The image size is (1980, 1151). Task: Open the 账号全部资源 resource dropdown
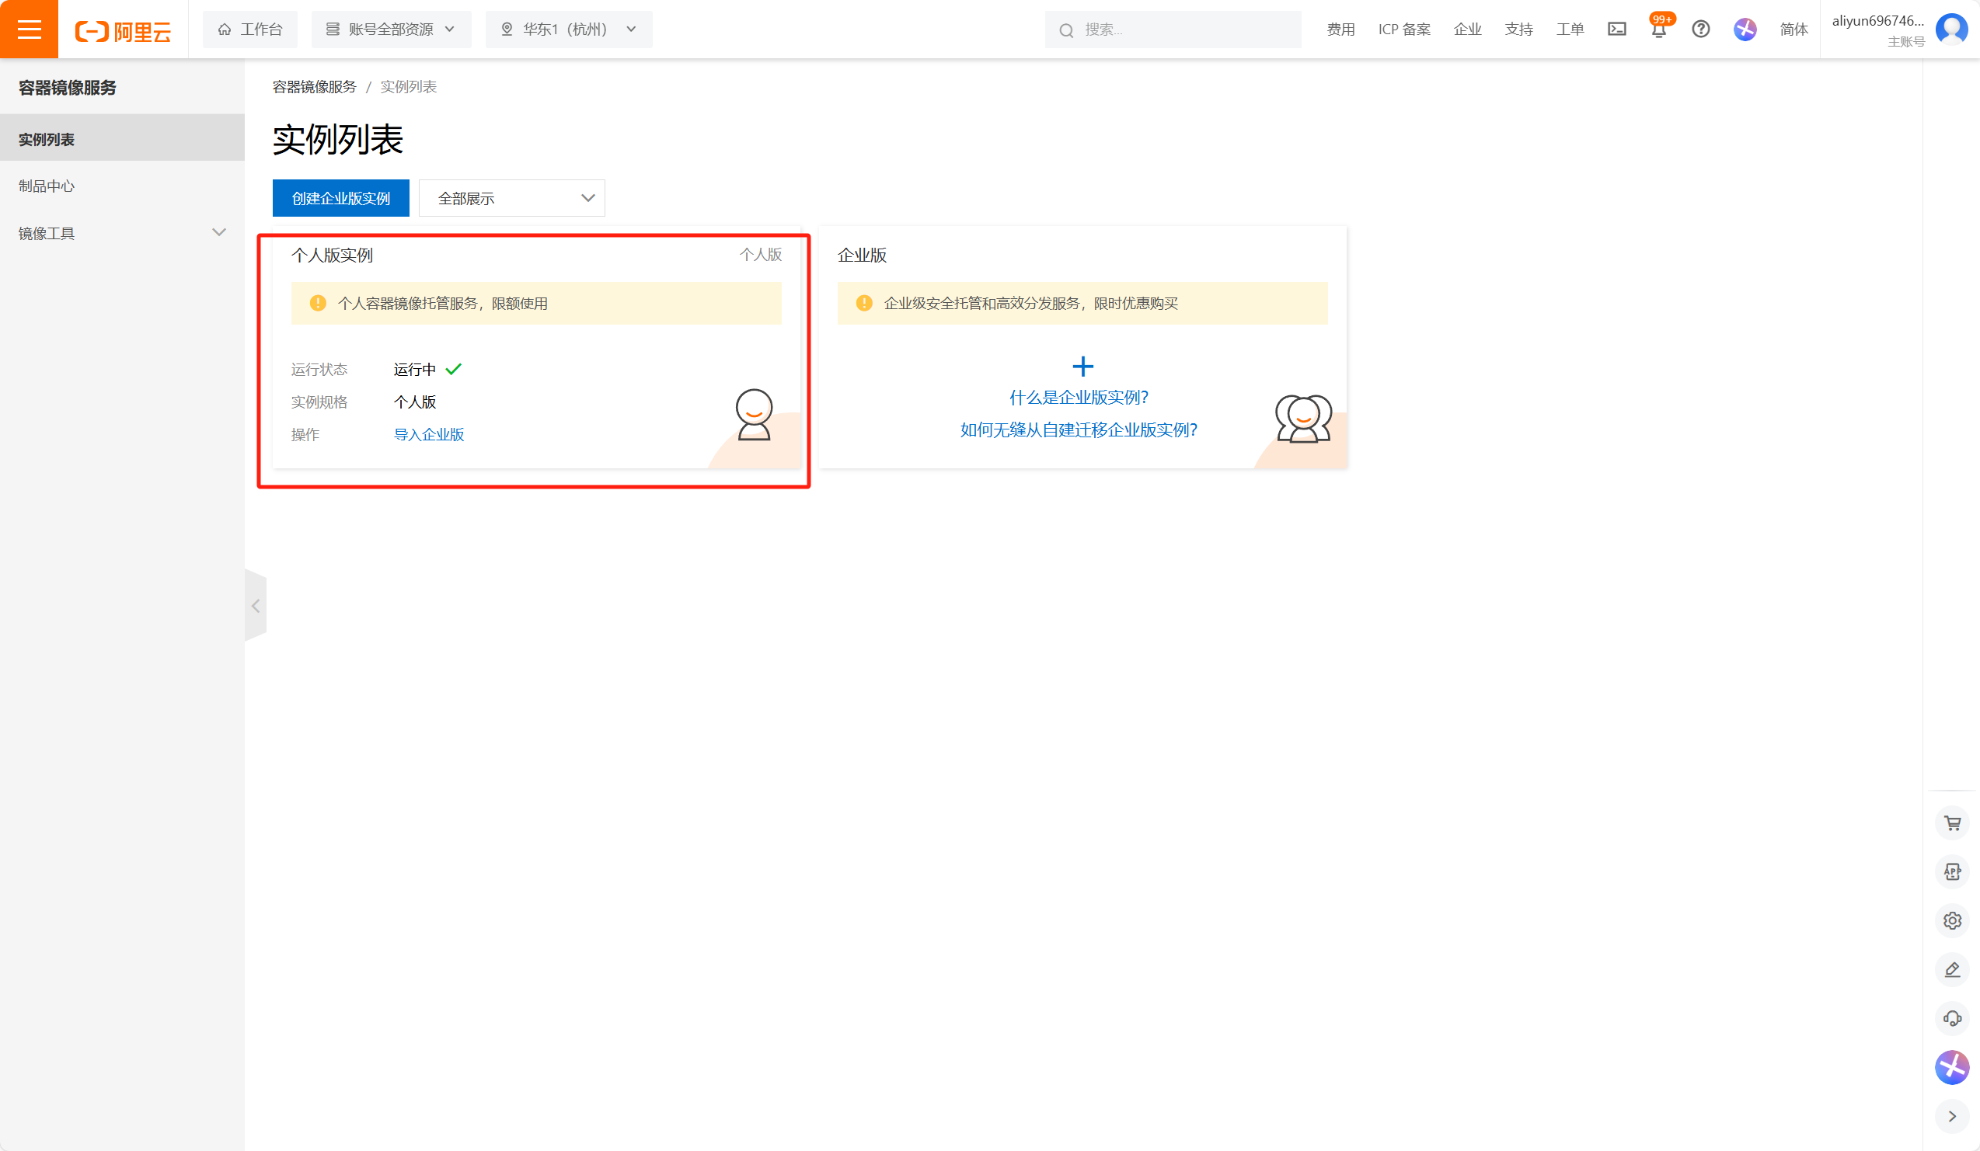[x=391, y=29]
